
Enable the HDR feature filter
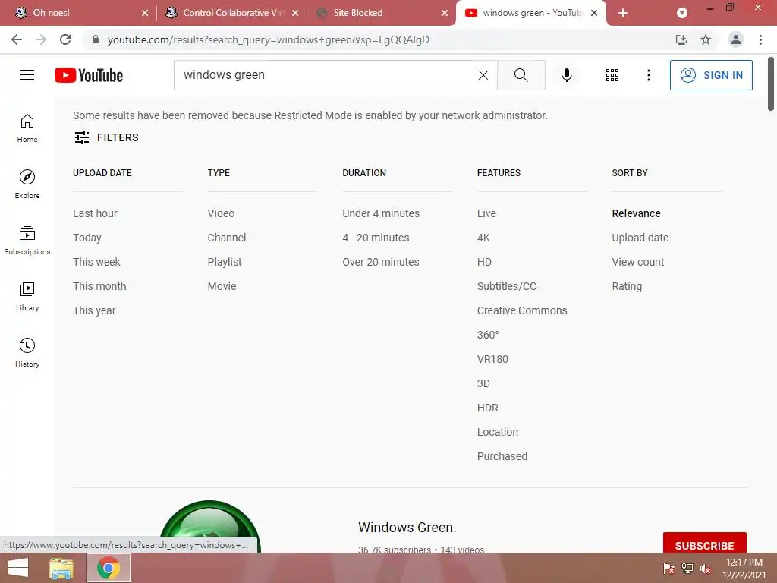(488, 408)
